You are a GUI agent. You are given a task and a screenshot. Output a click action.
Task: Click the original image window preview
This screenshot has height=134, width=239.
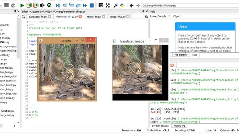click(67, 72)
